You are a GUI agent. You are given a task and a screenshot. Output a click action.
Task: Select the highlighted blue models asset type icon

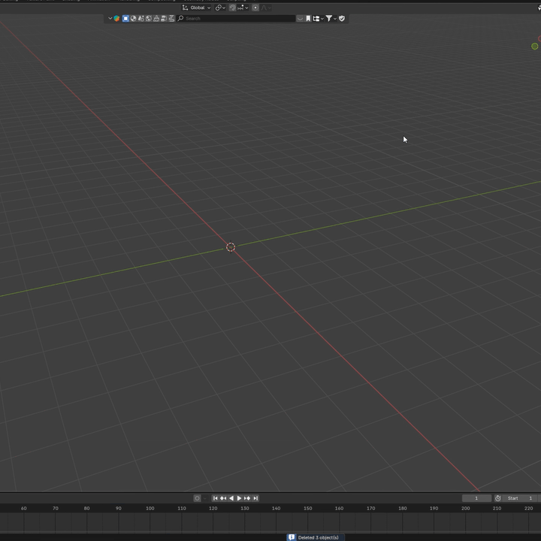coord(125,18)
